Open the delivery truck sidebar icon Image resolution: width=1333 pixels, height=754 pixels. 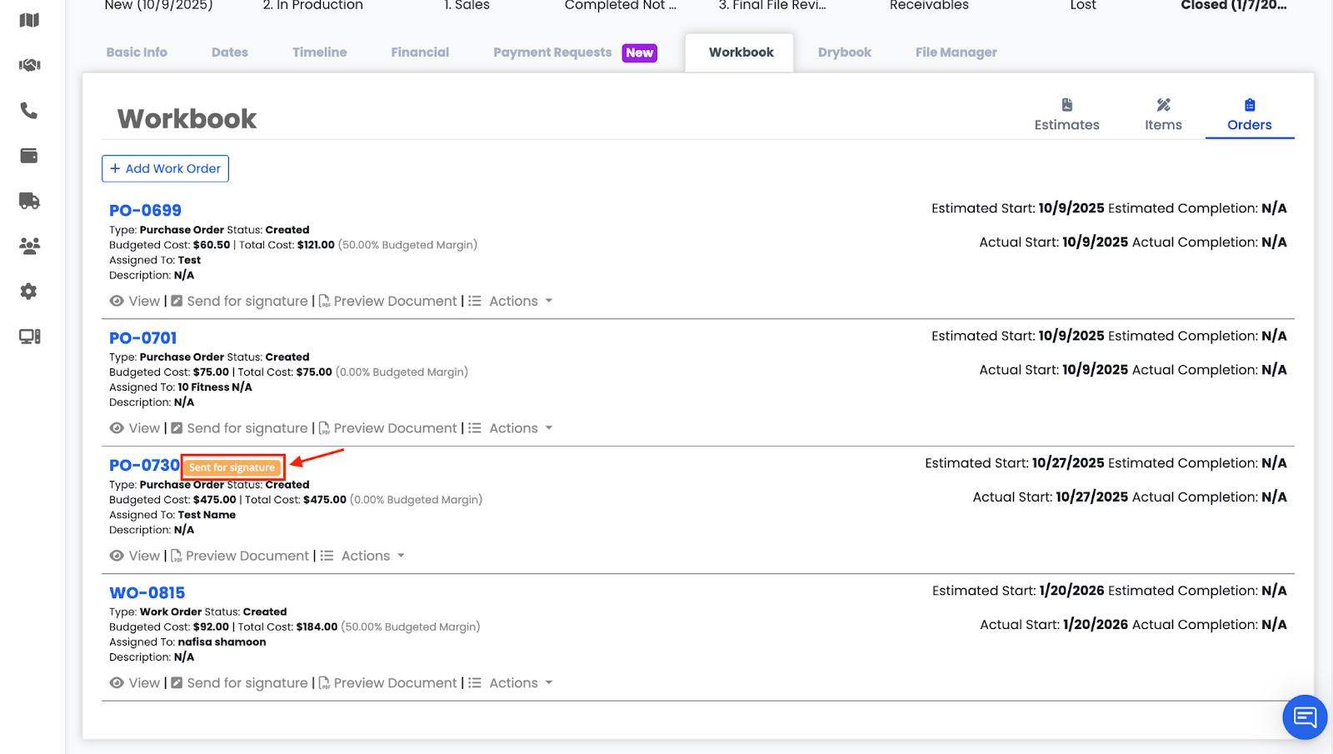click(29, 201)
